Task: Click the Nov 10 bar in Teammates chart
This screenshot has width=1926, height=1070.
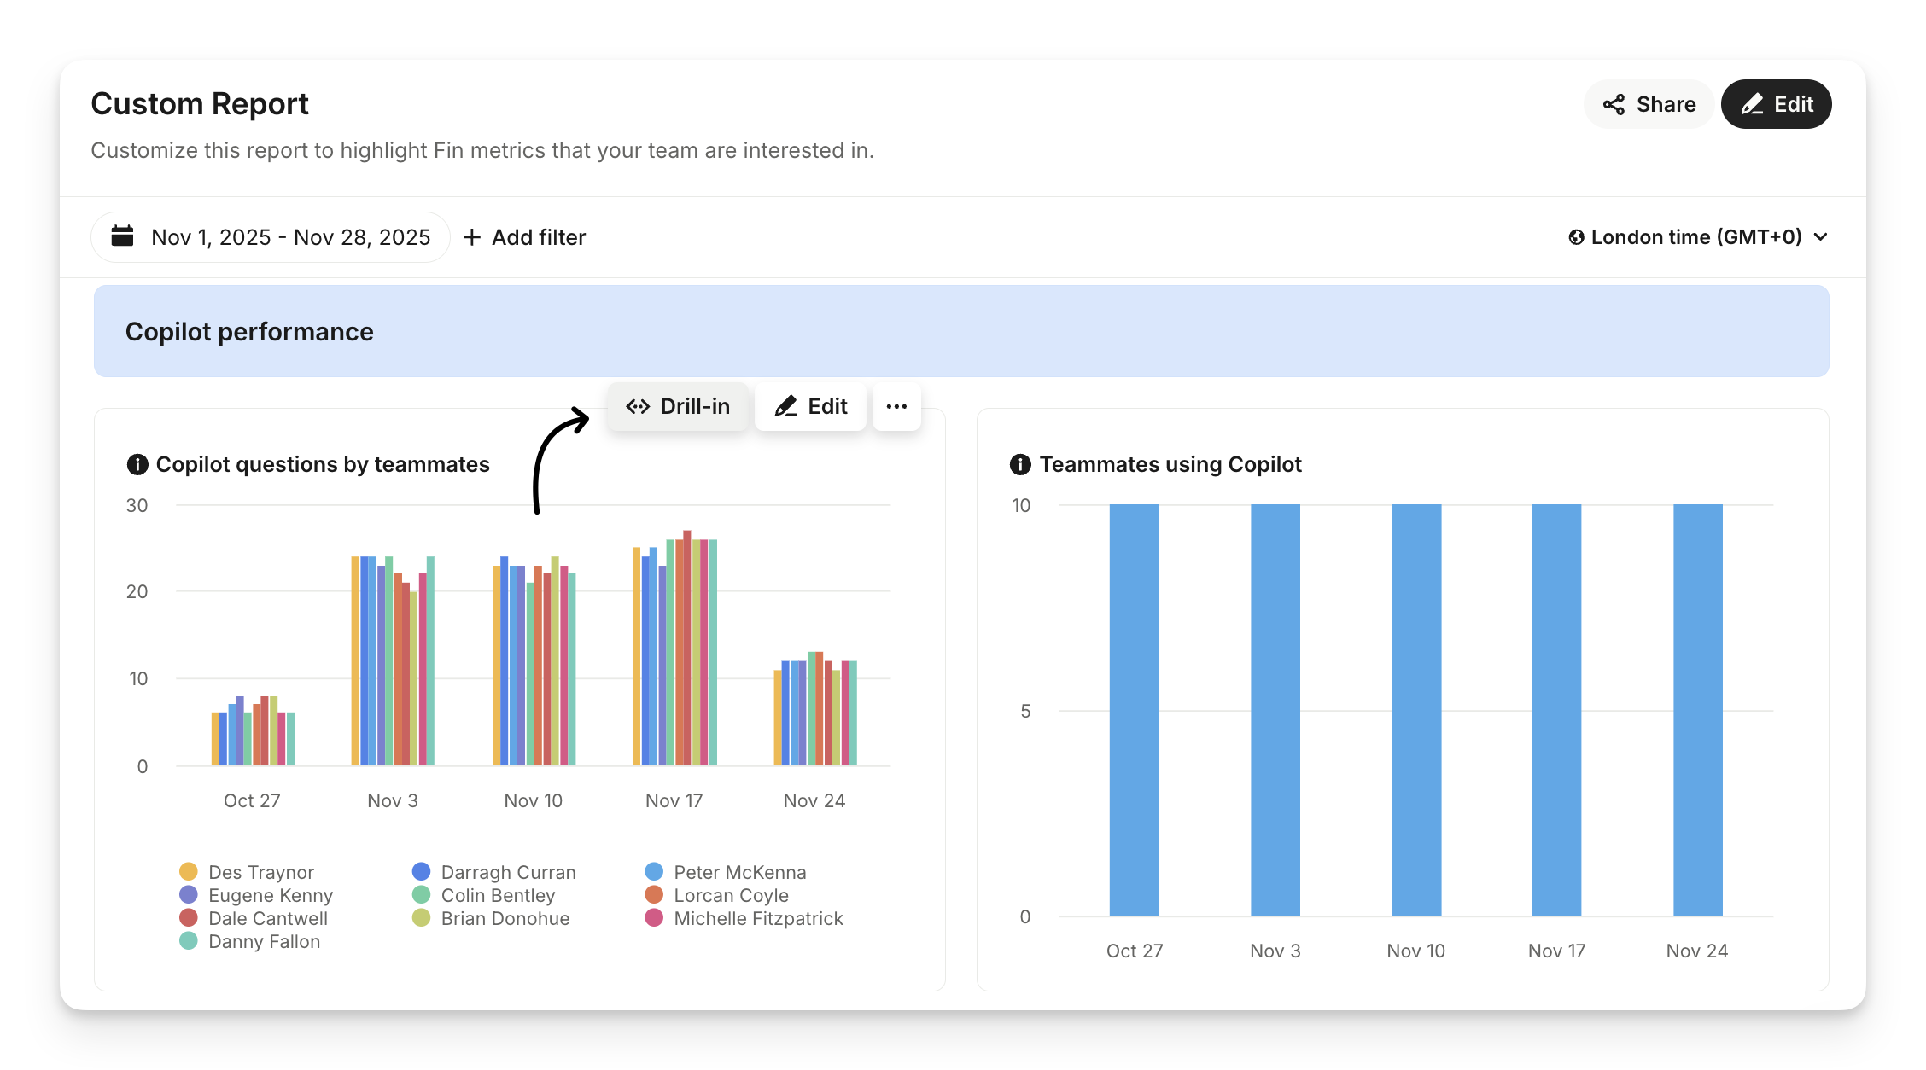Action: pyautogui.click(x=1416, y=710)
